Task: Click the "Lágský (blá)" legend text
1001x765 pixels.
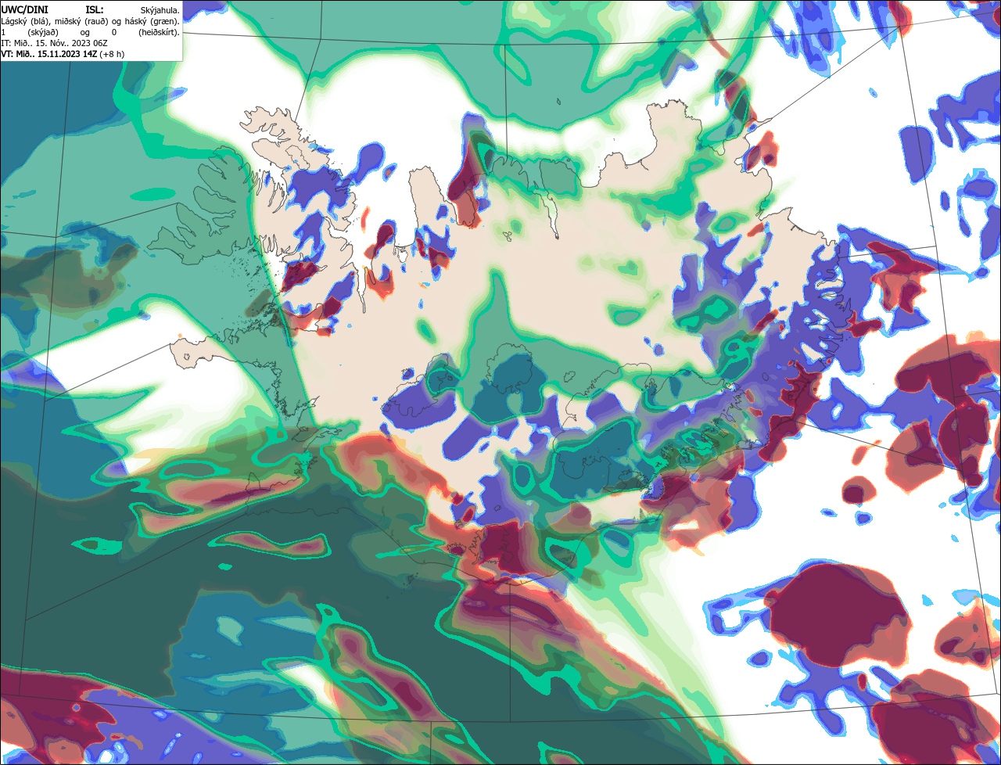Action: click(x=25, y=22)
